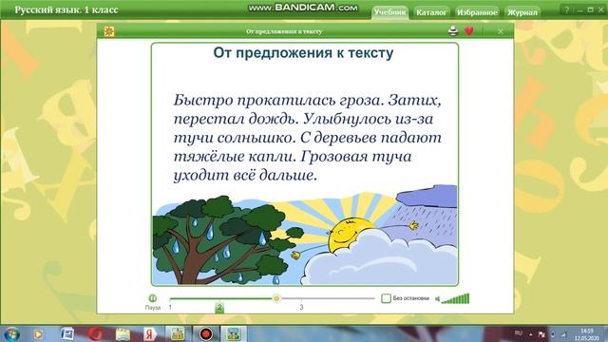Open File Explorer from taskbar
Screen dimensions: 608x342
[123, 333]
